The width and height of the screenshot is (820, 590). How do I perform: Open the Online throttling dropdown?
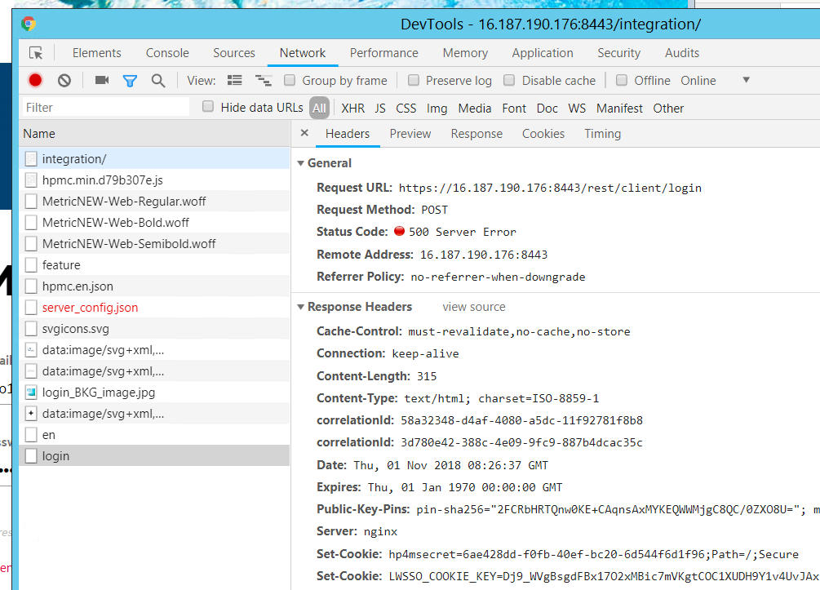(745, 80)
